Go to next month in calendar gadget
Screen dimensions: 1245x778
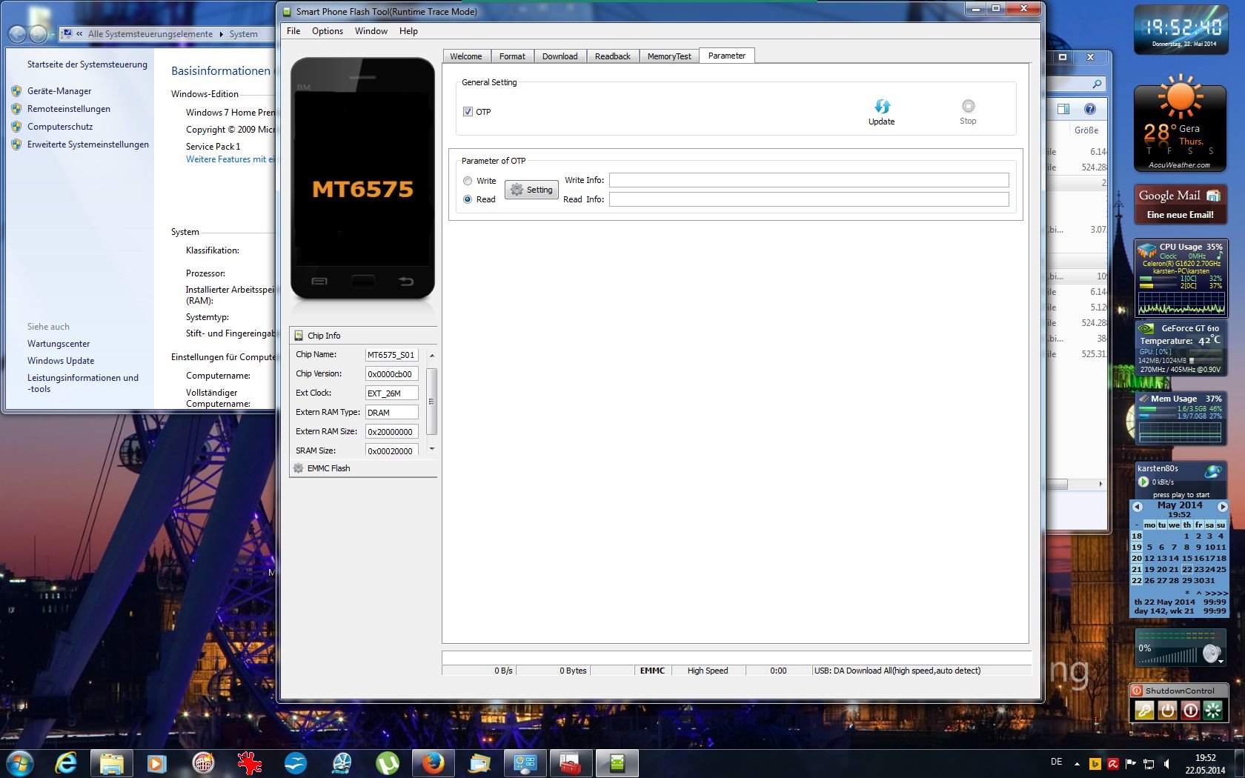coord(1223,507)
